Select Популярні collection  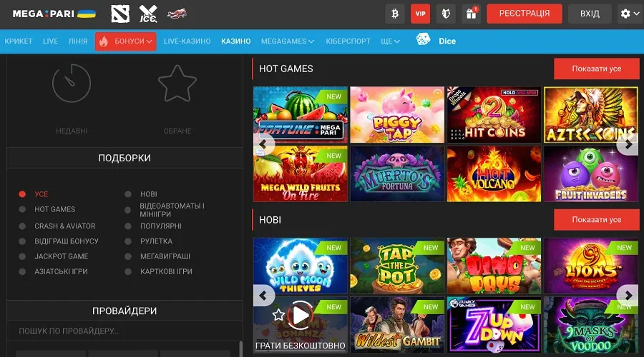coord(153,226)
